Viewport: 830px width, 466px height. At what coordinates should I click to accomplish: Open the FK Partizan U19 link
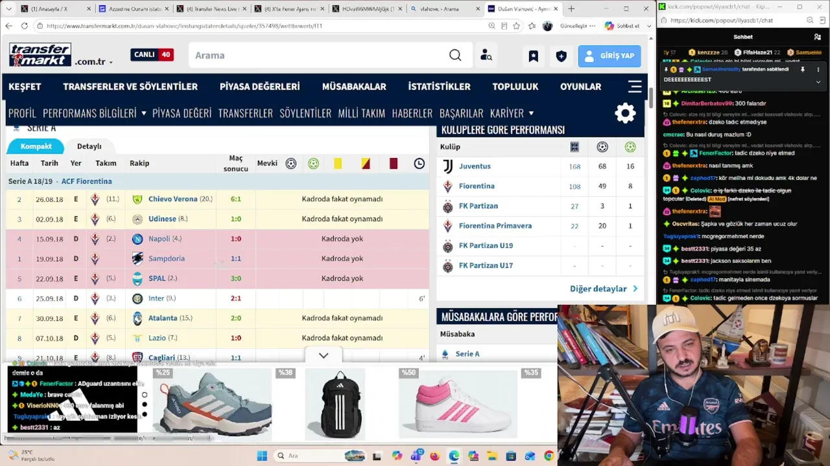pos(486,246)
